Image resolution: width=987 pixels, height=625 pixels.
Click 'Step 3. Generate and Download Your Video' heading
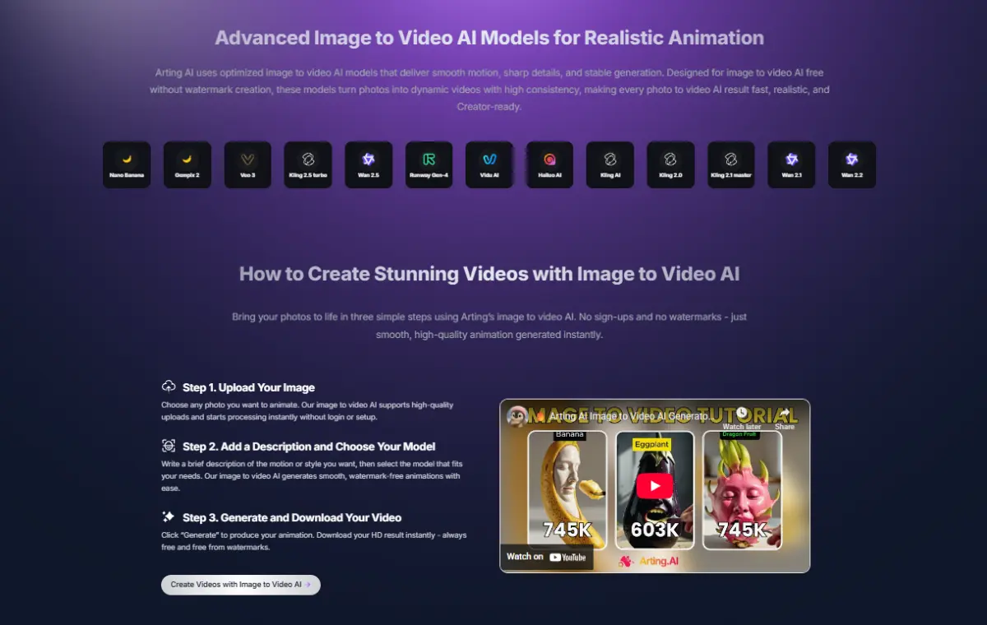point(292,517)
